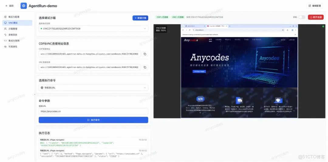Create a new sandbox with 新建沙箱

coord(140,18)
